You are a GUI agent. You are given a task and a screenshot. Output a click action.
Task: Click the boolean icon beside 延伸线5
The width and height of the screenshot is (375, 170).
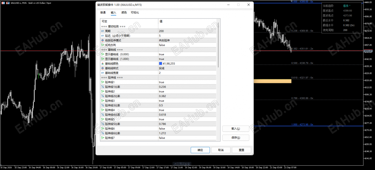[x=103, y=119]
